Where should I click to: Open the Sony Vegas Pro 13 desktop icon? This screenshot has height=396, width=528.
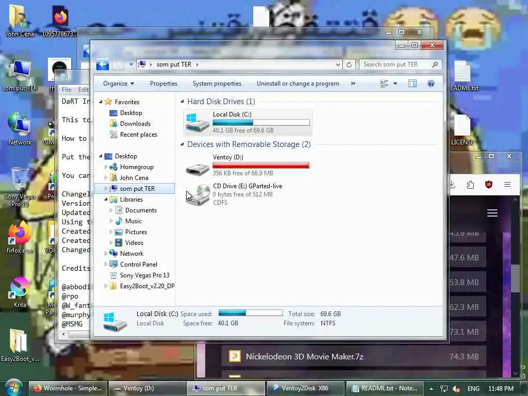[20, 187]
